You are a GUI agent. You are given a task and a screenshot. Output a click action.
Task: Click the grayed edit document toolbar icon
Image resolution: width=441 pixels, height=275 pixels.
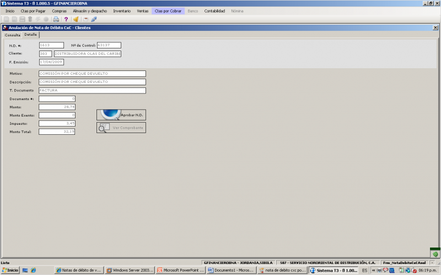click(14, 19)
